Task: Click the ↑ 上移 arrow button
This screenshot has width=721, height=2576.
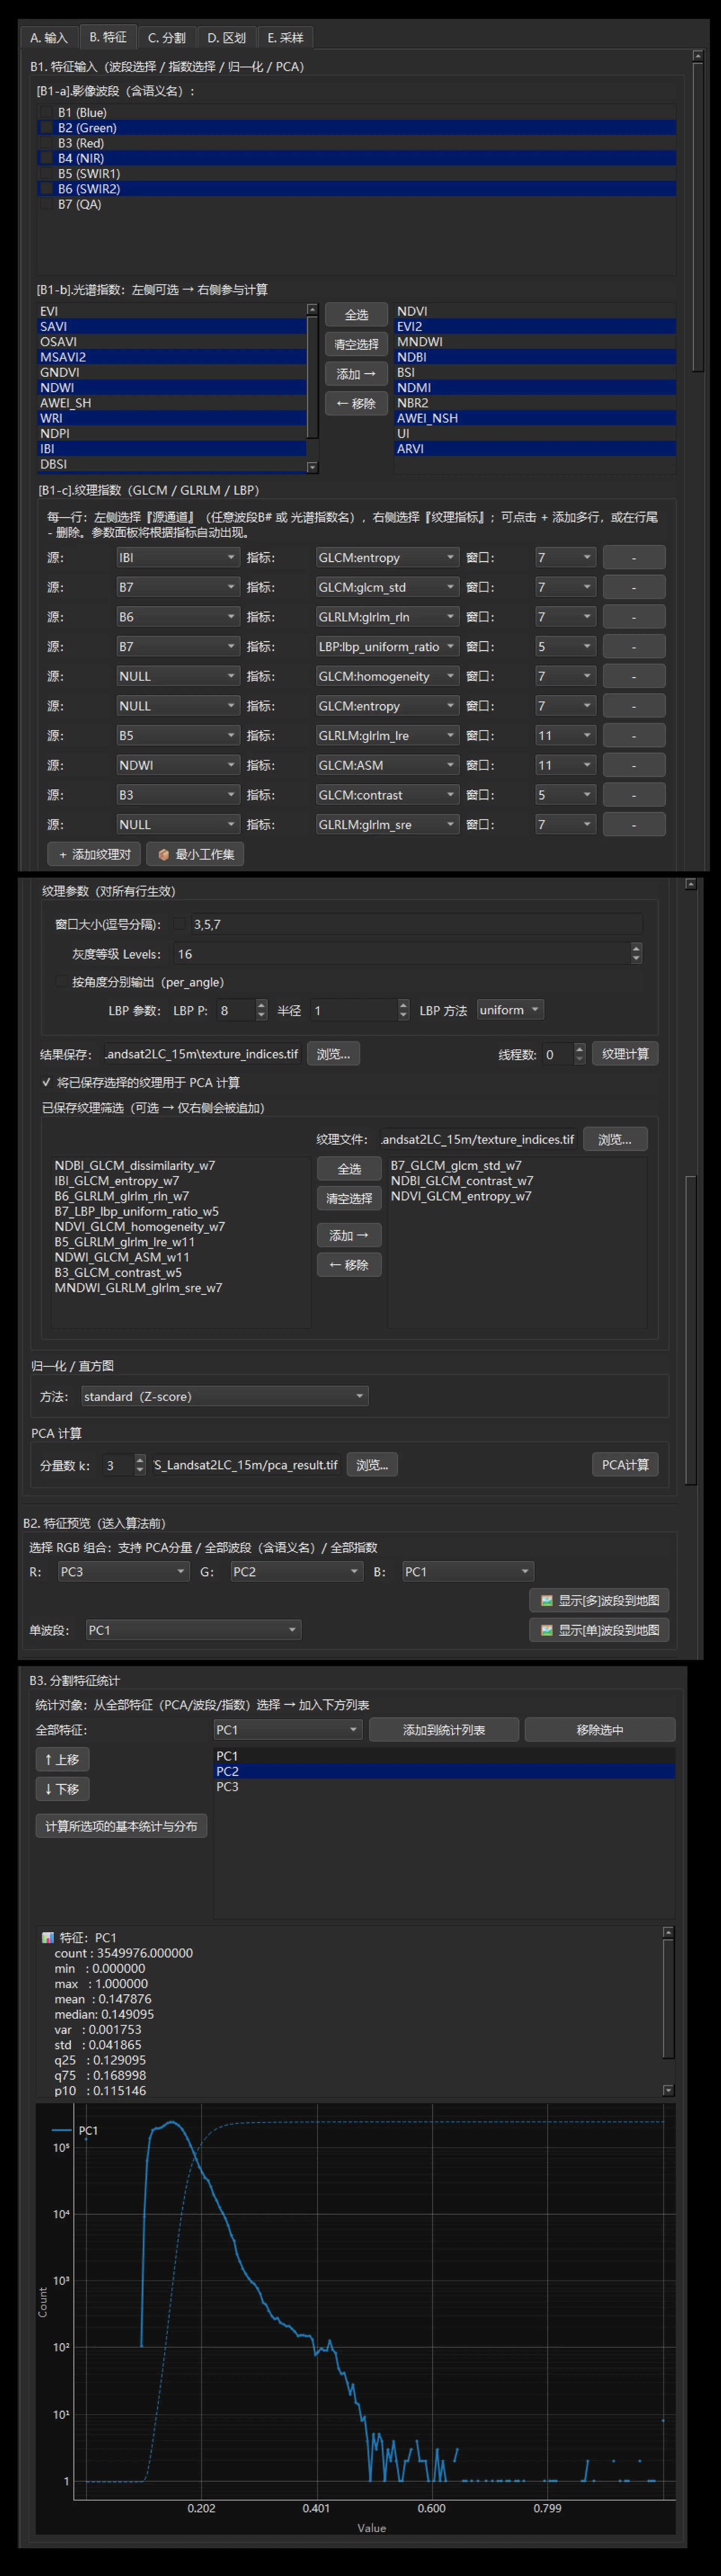Action: pyautogui.click(x=62, y=1759)
